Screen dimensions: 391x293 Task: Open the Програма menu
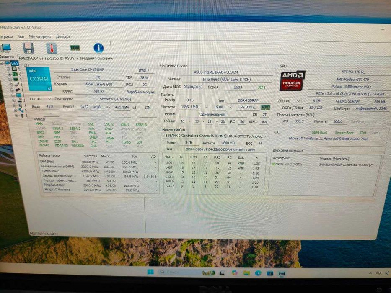pos(6,37)
